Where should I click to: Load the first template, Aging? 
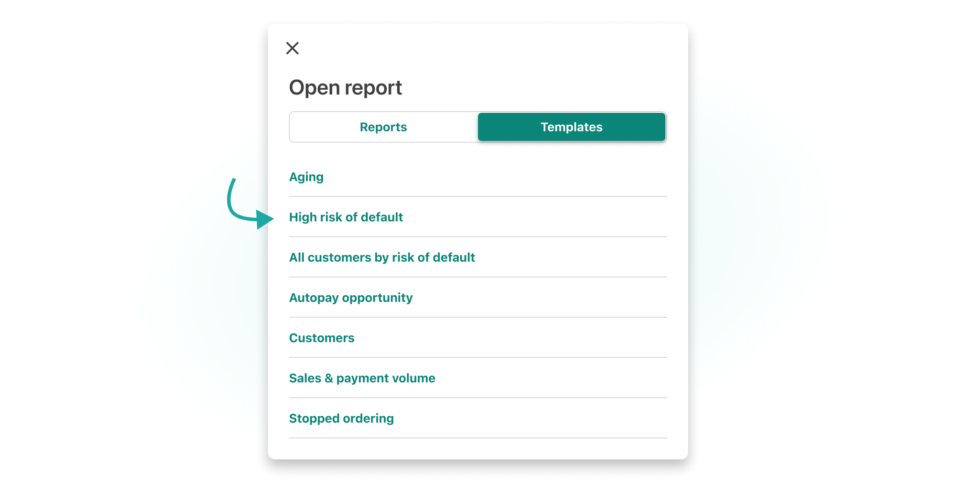click(x=306, y=177)
